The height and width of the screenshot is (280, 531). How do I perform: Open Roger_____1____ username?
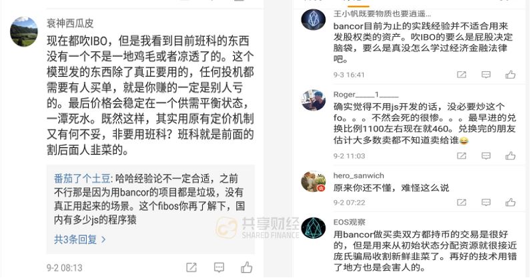(x=366, y=95)
